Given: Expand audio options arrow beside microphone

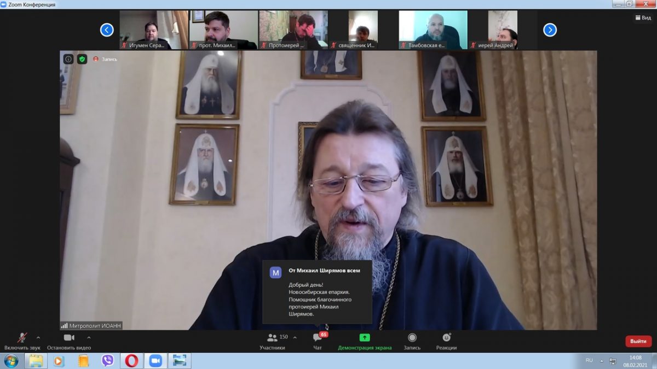Looking at the screenshot, I should (38, 337).
